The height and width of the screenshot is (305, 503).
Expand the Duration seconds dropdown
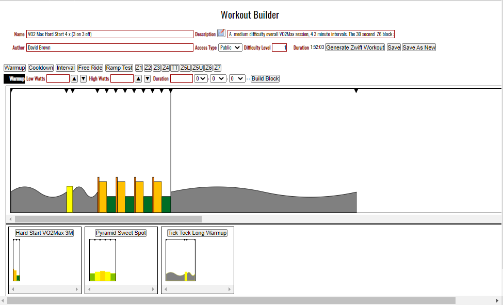(237, 79)
